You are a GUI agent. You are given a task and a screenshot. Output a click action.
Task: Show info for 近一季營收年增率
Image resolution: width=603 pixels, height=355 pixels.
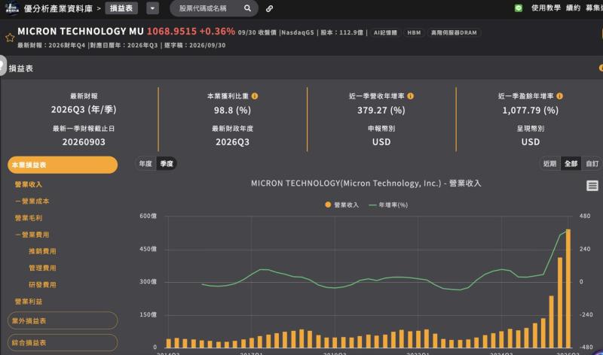point(410,96)
